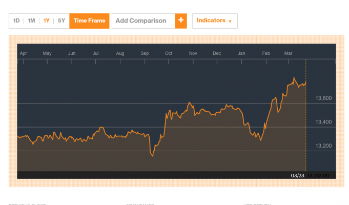Viewport: 349px width, 205px height.
Task: Click the Apr label on the chart axis
Action: [x=23, y=53]
